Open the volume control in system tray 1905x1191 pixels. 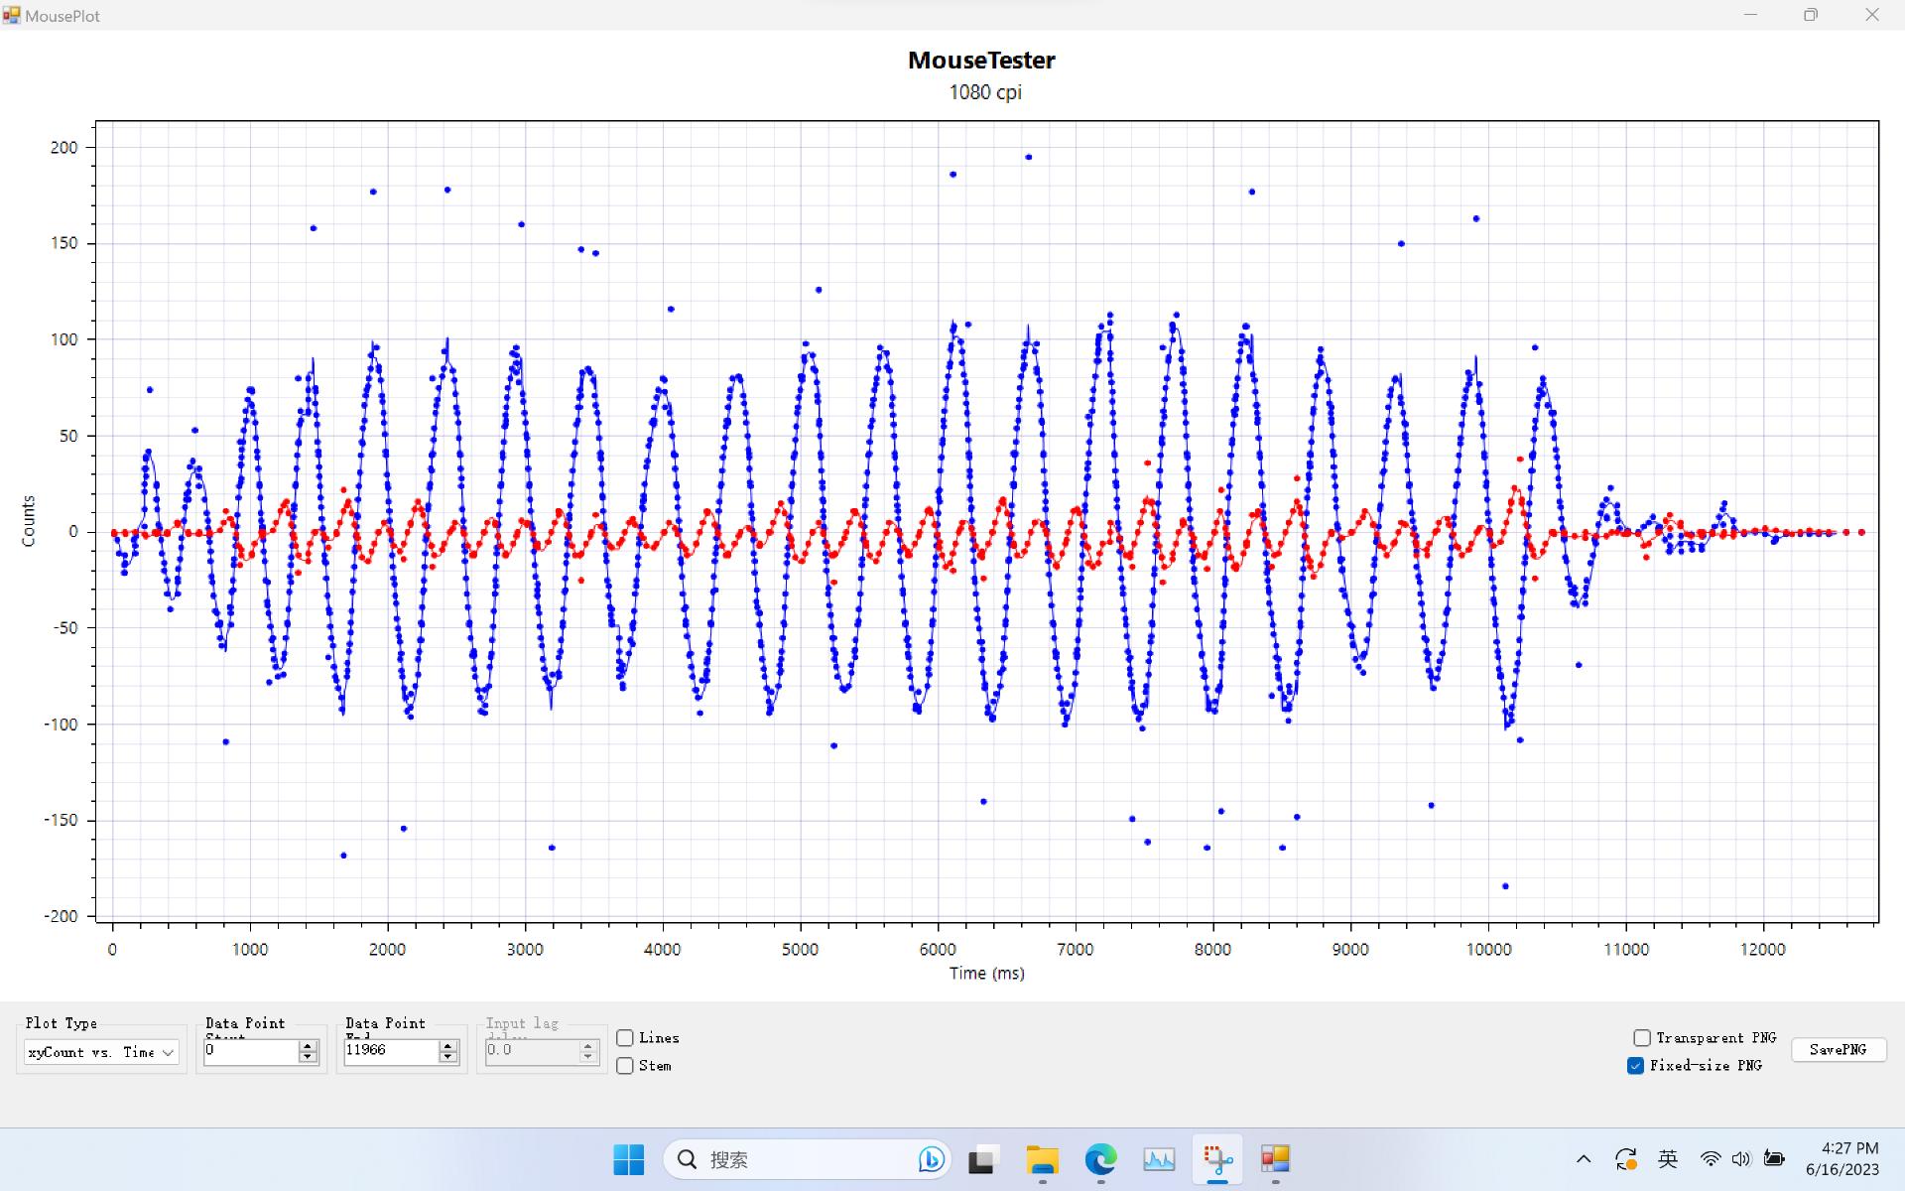click(1741, 1159)
